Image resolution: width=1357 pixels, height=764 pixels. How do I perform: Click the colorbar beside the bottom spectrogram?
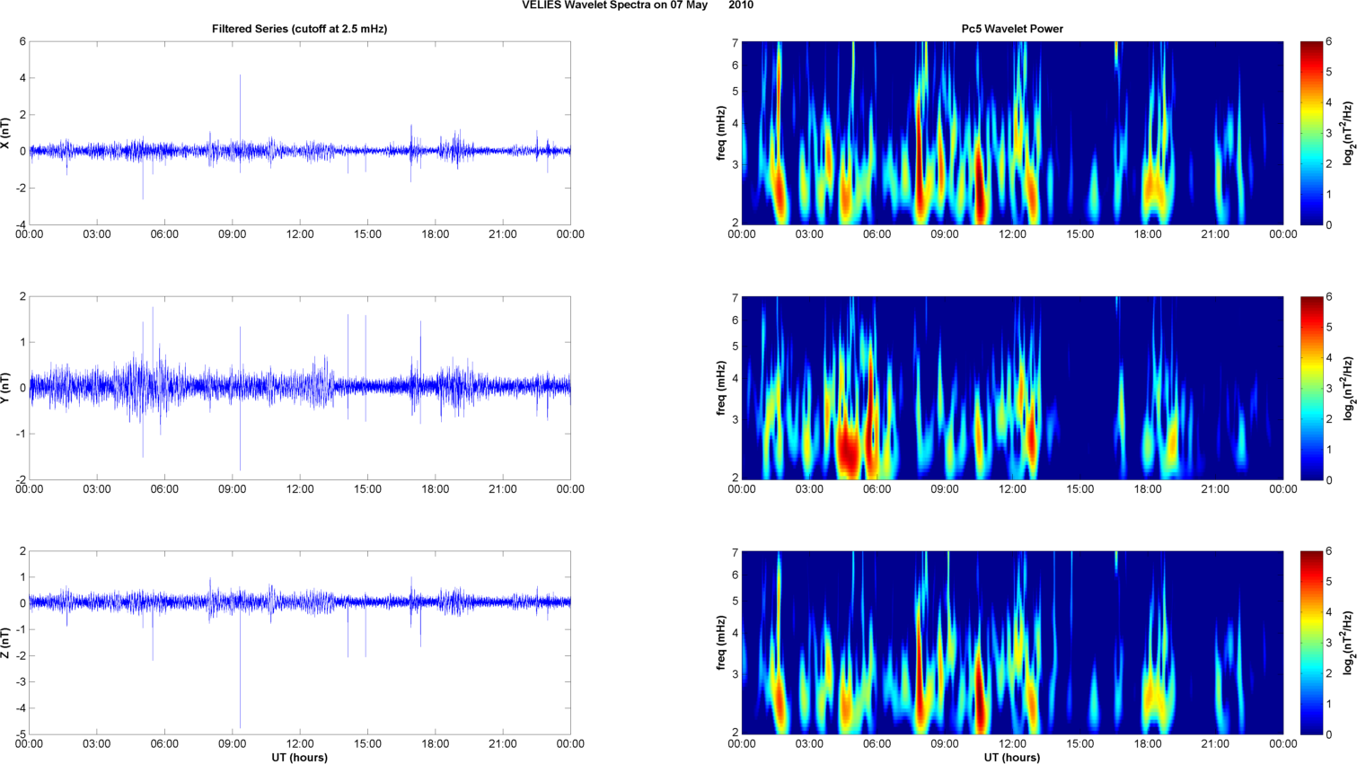1311,643
